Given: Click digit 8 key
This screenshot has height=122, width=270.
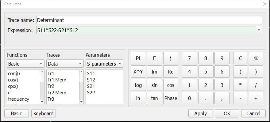Looking at the screenshot, I should [206, 58].
